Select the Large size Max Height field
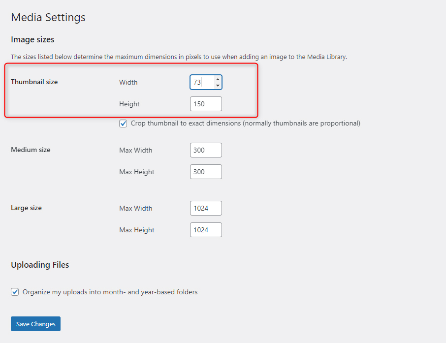This screenshot has height=343, width=446. (205, 230)
